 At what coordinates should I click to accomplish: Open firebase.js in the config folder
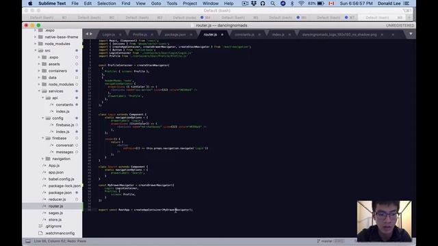click(x=65, y=125)
